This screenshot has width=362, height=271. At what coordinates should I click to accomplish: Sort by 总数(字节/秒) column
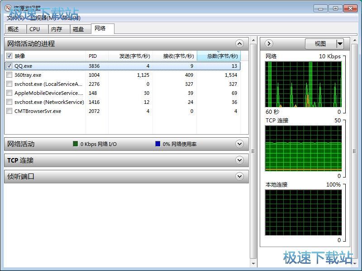pyautogui.click(x=219, y=56)
